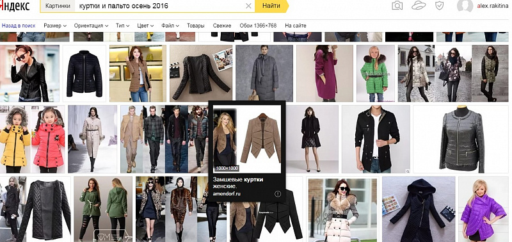The height and width of the screenshot is (242, 512).
Task: Open the black hooded coat thumbnail
Action: tap(419, 209)
